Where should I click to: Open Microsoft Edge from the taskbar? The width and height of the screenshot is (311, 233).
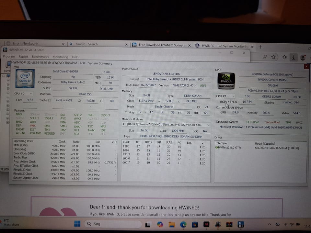click(x=183, y=225)
